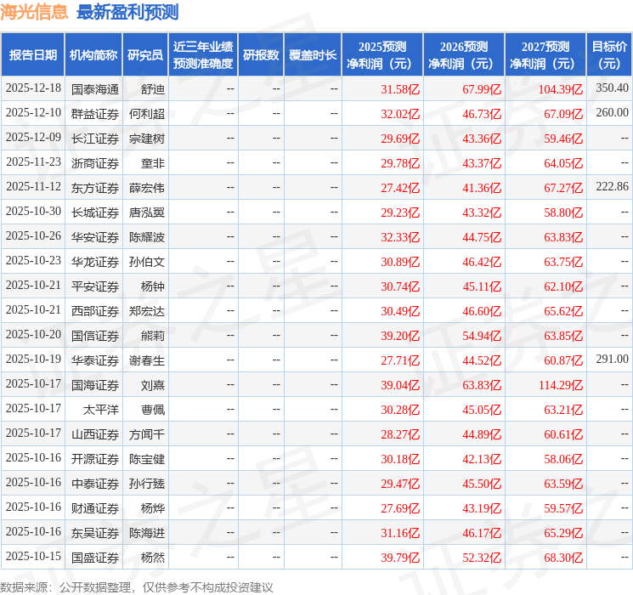Click 2025 profit value 31.58亿
633x595 pixels.
(x=400, y=89)
